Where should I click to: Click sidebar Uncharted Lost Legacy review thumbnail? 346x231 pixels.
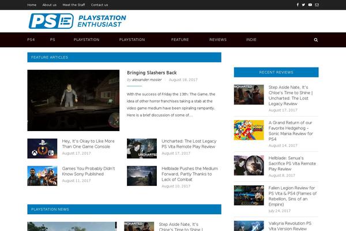(x=249, y=95)
